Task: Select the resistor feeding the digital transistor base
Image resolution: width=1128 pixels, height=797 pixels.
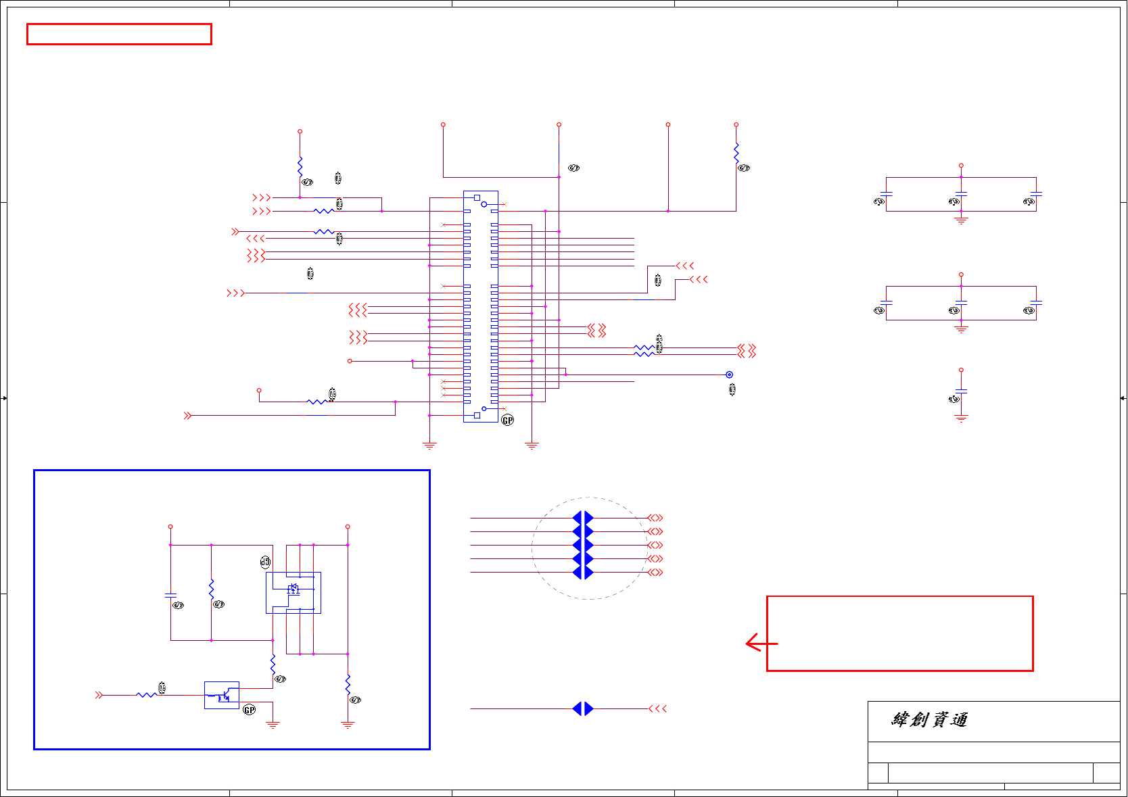Action: tap(147, 695)
